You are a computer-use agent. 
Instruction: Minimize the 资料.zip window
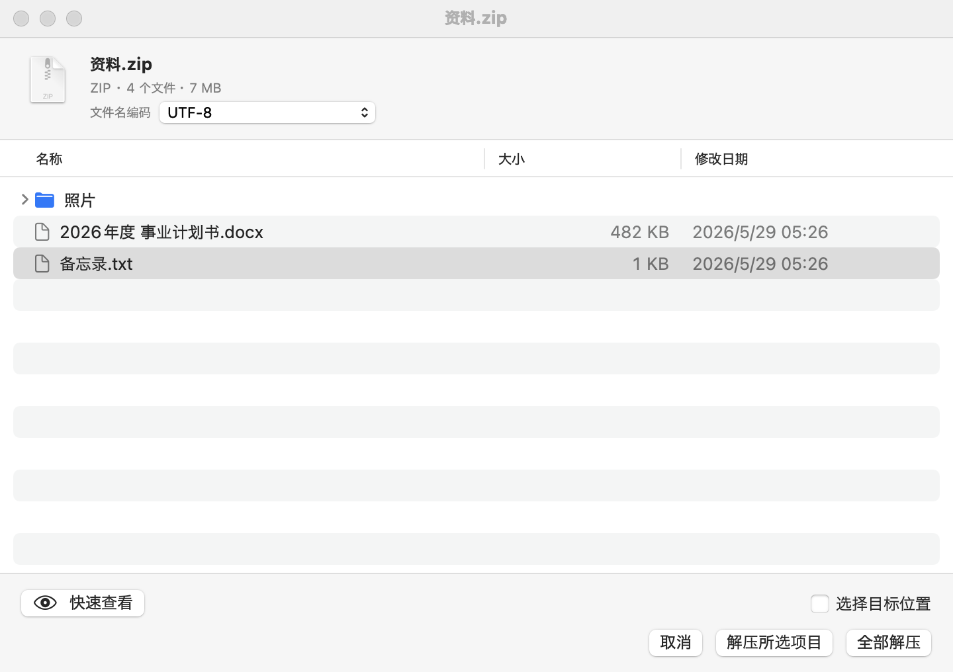click(x=48, y=19)
